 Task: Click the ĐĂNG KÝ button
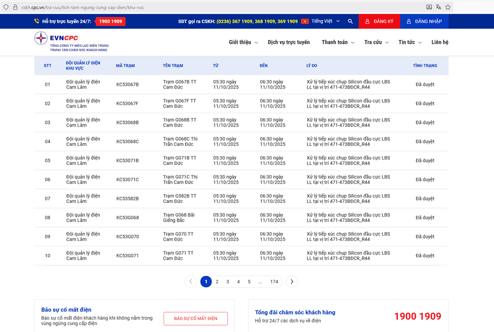pos(379,21)
